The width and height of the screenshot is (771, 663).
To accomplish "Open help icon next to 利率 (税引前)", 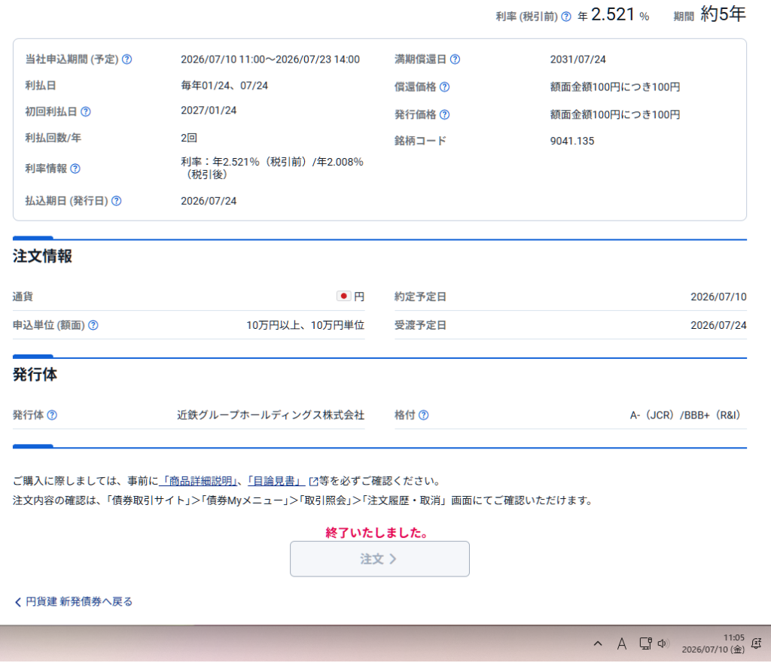I will (566, 17).
